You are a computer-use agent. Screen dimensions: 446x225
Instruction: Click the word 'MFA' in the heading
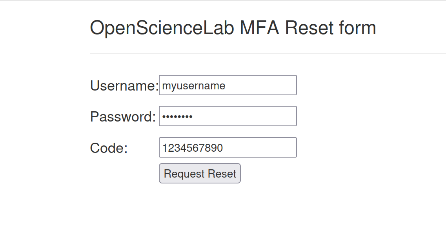coord(259,28)
